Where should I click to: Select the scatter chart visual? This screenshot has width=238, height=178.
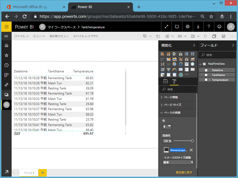click(x=169, y=64)
